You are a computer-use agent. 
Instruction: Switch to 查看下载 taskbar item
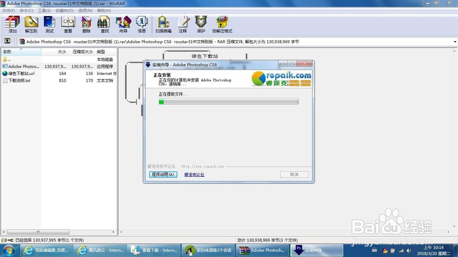pyautogui.click(x=154, y=250)
